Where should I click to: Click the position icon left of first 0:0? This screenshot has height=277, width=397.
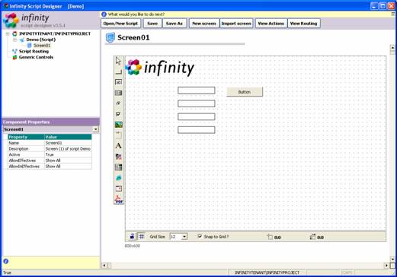[270, 237]
